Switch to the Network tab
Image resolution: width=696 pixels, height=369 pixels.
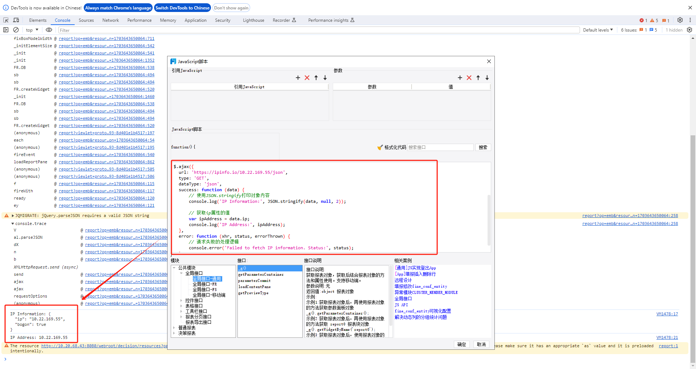coord(111,20)
